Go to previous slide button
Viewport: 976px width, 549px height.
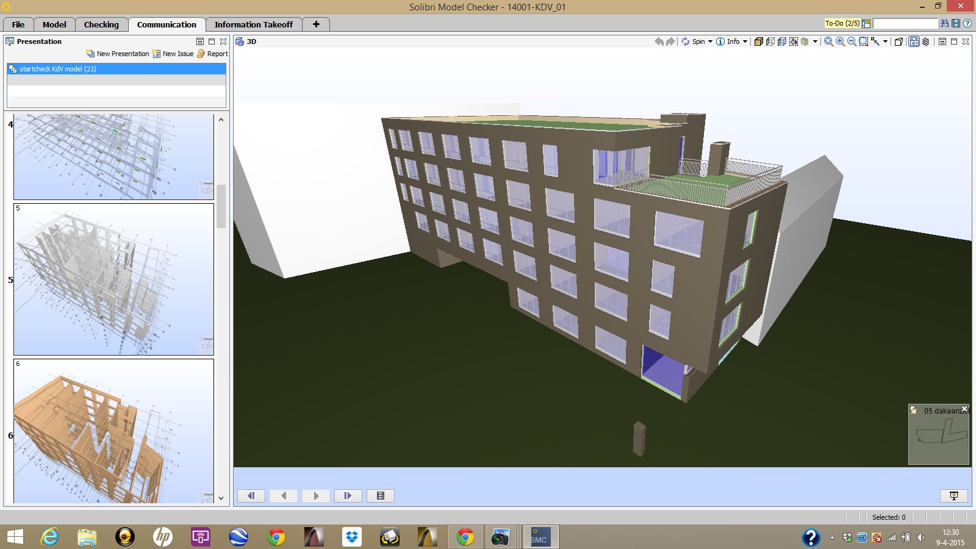[284, 496]
